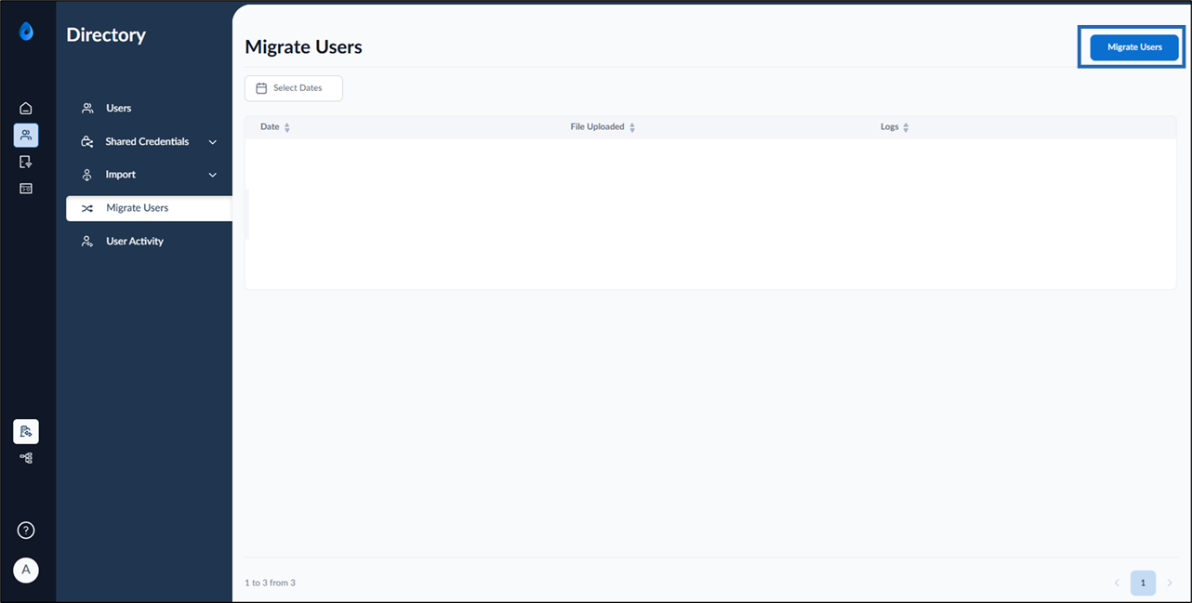
Task: Open the Shared Credentials menu item
Action: coord(149,142)
